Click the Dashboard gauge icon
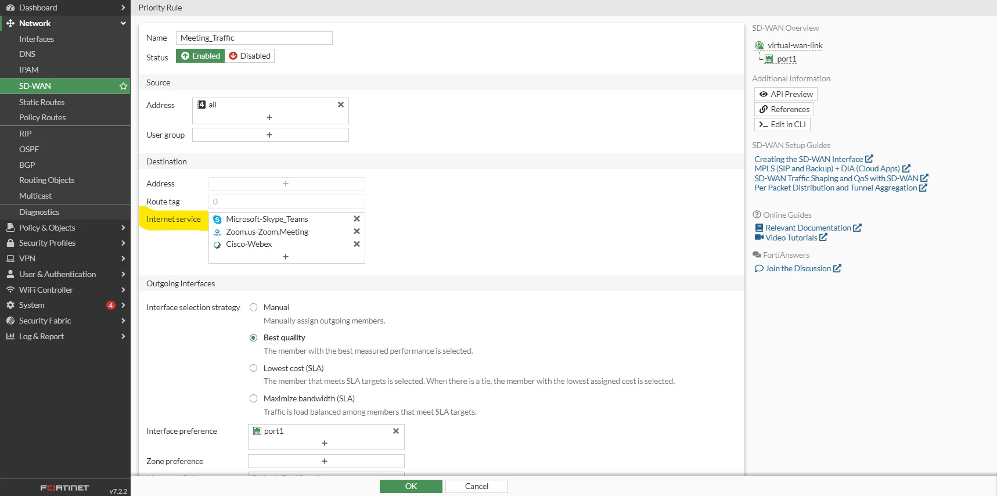Image resolution: width=997 pixels, height=496 pixels. click(x=10, y=8)
